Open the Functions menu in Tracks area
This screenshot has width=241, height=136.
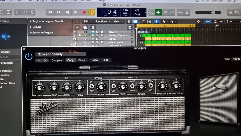pyautogui.click(x=103, y=22)
